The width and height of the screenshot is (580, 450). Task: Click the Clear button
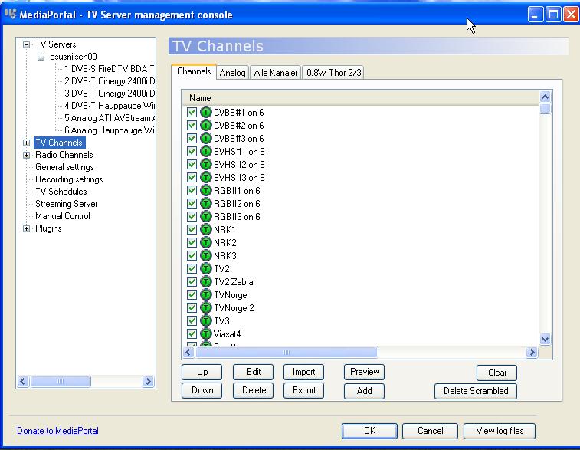pyautogui.click(x=496, y=373)
